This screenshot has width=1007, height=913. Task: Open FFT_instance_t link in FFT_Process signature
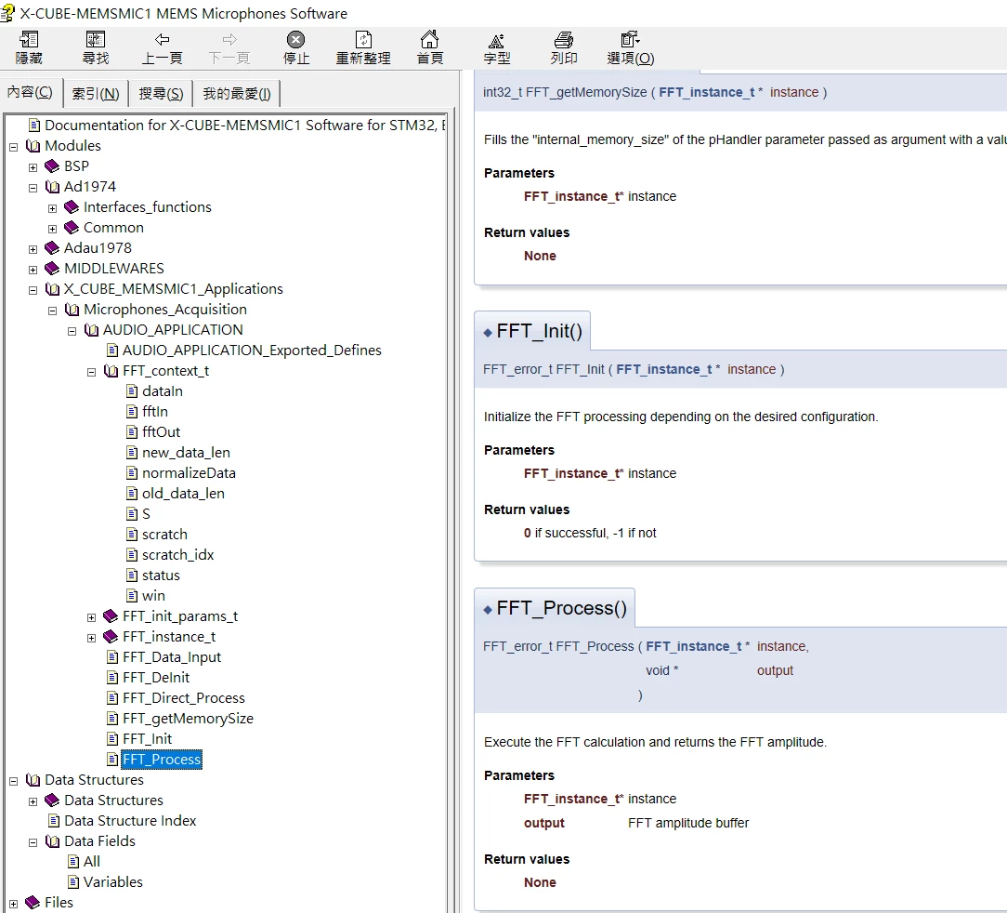click(694, 646)
